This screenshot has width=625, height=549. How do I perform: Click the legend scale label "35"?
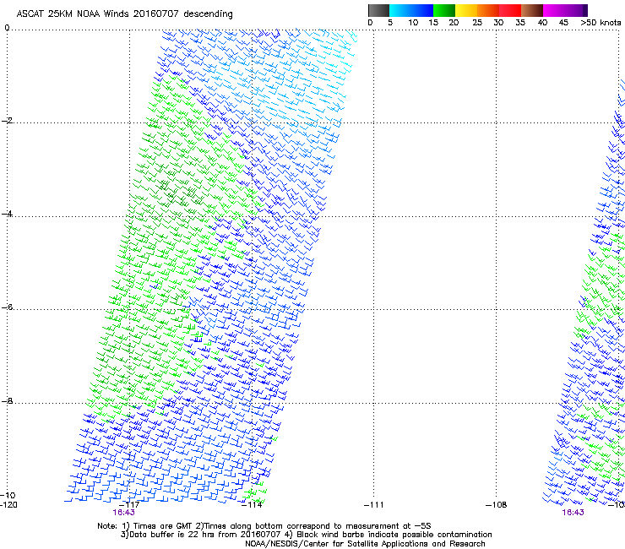520,23
